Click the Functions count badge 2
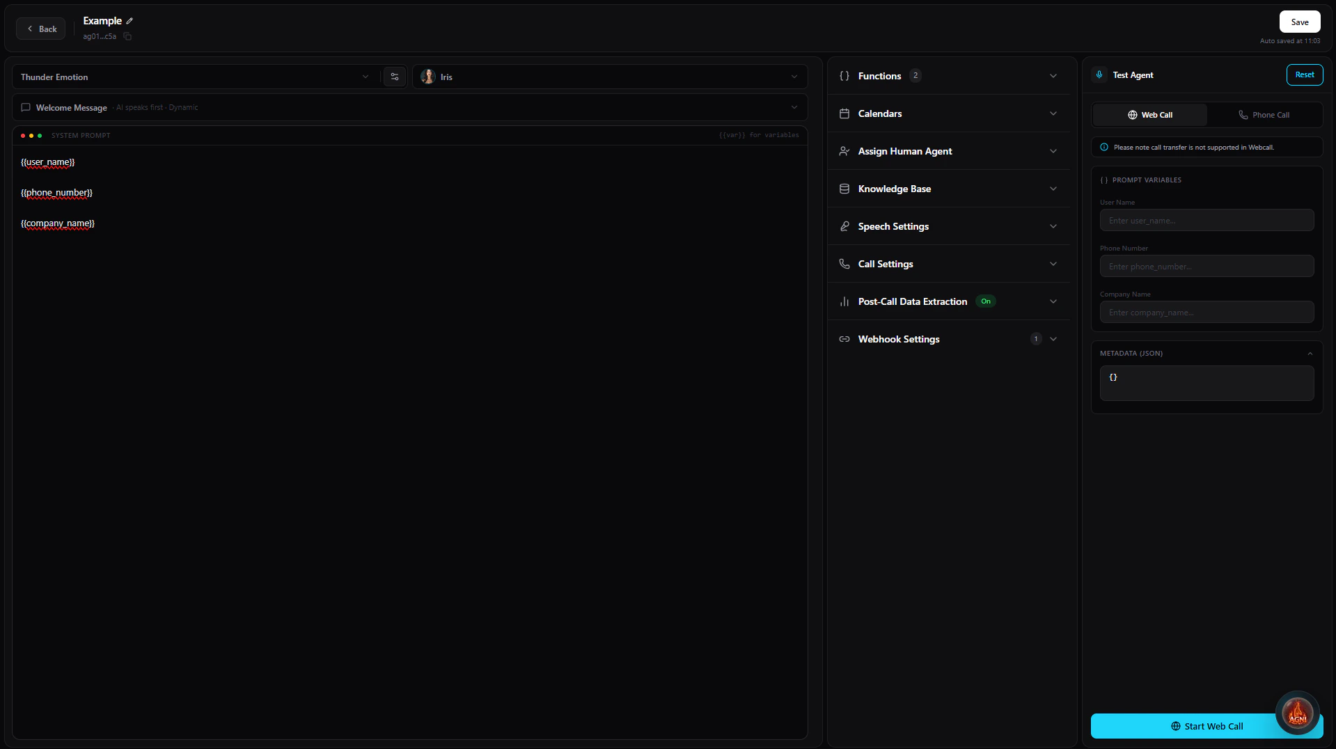This screenshot has width=1336, height=749. [915, 76]
